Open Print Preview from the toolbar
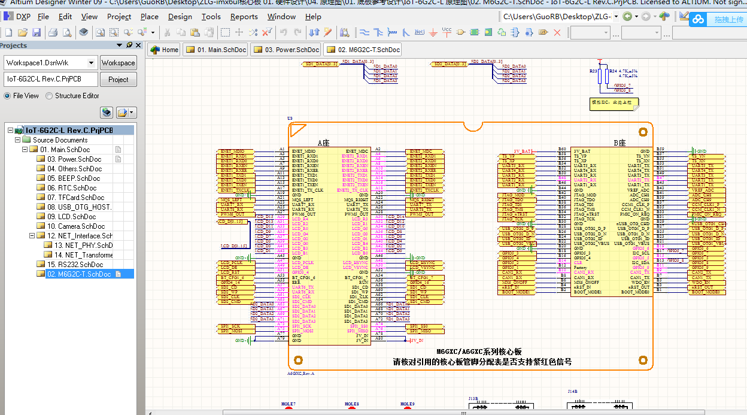 pos(67,32)
